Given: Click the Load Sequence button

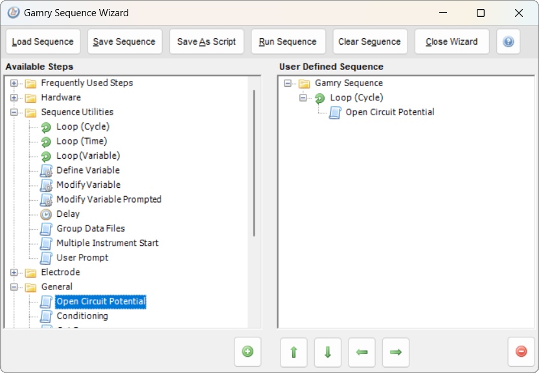Looking at the screenshot, I should pos(43,41).
